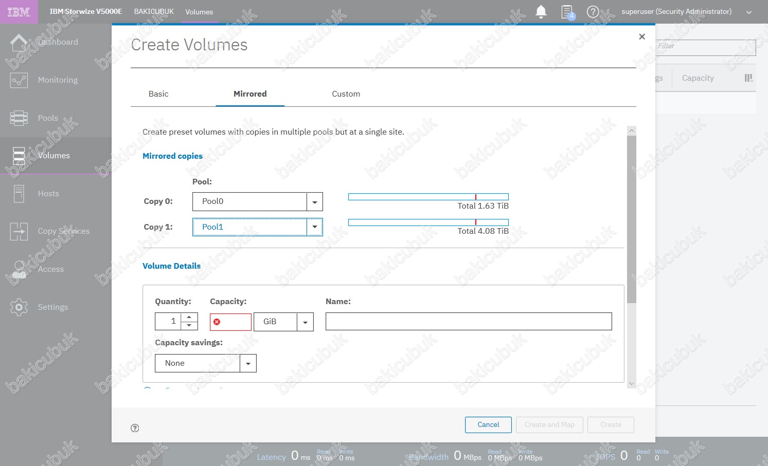This screenshot has height=466, width=768.
Task: Click the Volumes icon in sidebar
Action: click(x=19, y=156)
